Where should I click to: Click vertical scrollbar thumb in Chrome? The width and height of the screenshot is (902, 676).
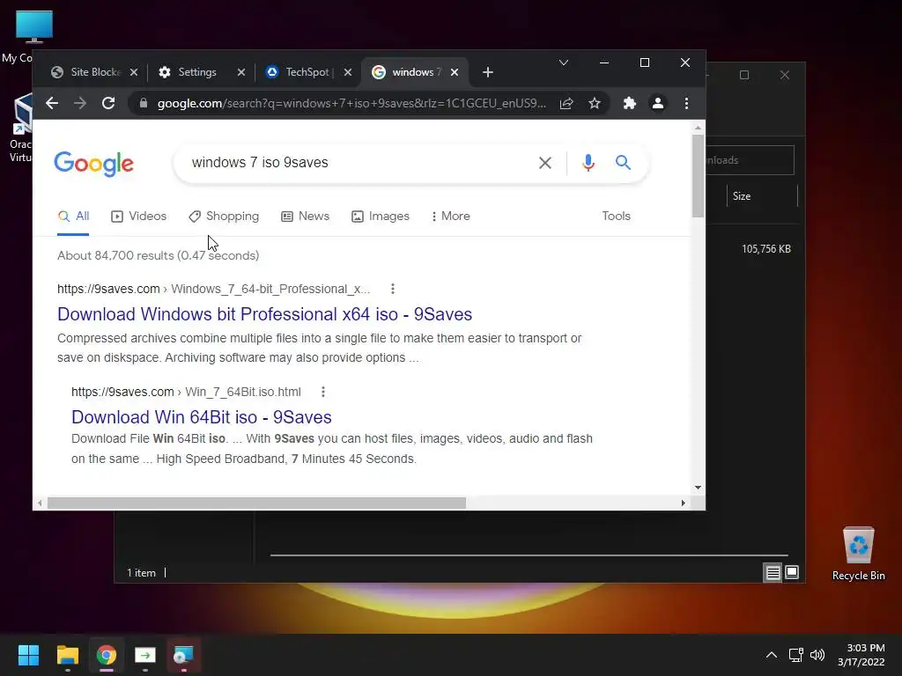pyautogui.click(x=698, y=176)
